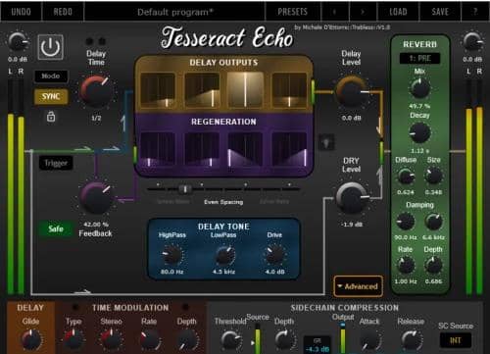The image size is (490, 354).
Task: Click the light bulb hint icon
Action: (326, 142)
